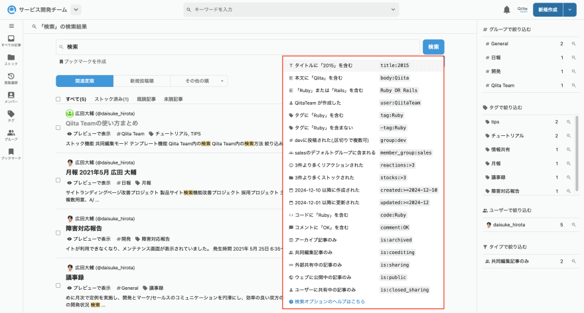Click search magnifier beside 開発 group
This screenshot has width=584, height=313.
574,72
